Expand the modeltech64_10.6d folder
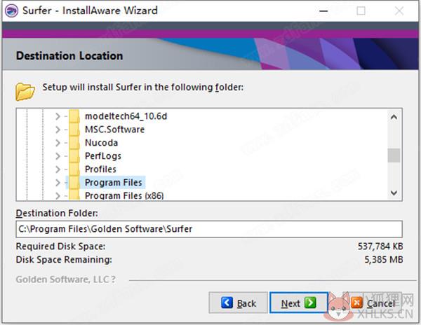The width and height of the screenshot is (421, 325). tap(58, 116)
